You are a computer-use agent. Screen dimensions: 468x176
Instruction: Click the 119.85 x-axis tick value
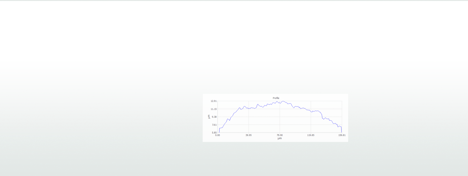point(311,135)
